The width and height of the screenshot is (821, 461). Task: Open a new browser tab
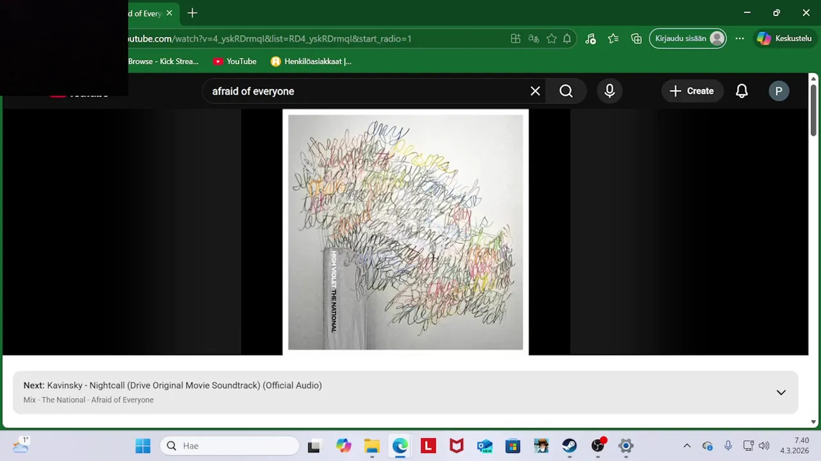point(192,13)
